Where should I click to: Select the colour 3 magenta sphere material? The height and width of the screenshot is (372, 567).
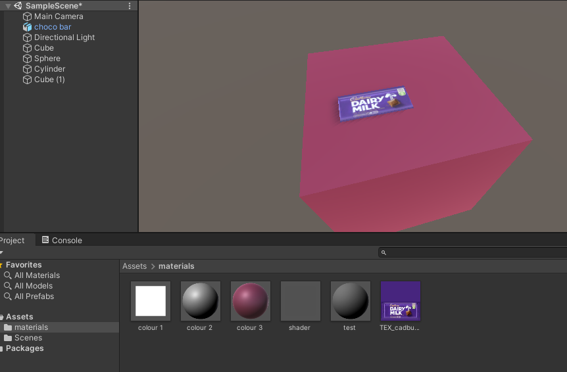[250, 301]
